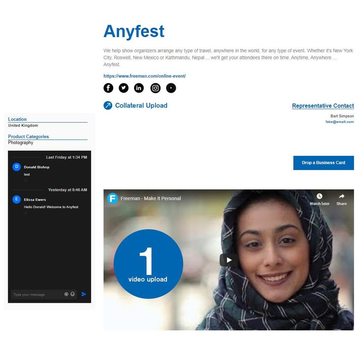This screenshot has height=339, width=363.
Task: Click the Location heading
Action: 18,119
